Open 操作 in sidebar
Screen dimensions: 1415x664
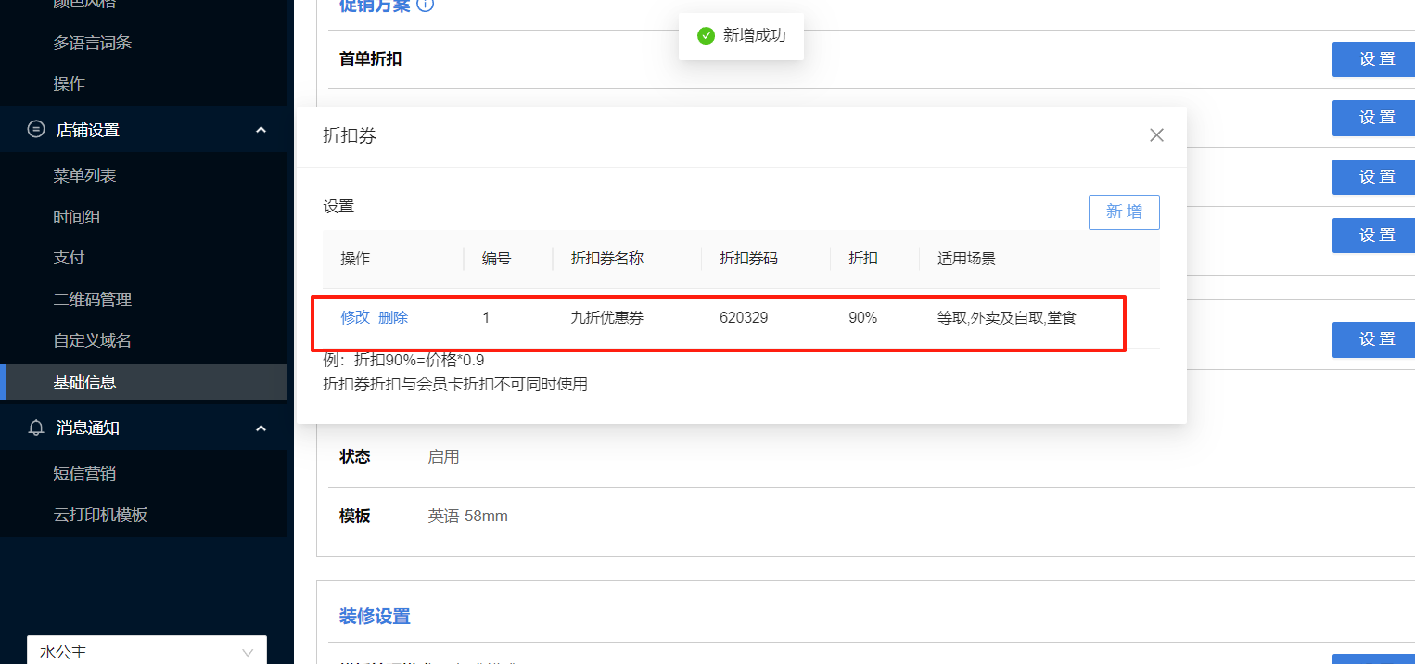(x=69, y=83)
